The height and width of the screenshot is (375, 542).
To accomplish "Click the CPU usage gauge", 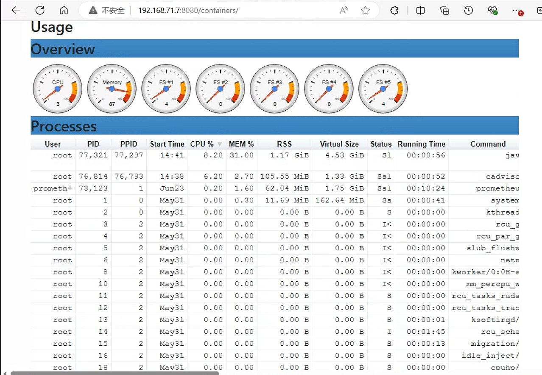I will coord(58,89).
